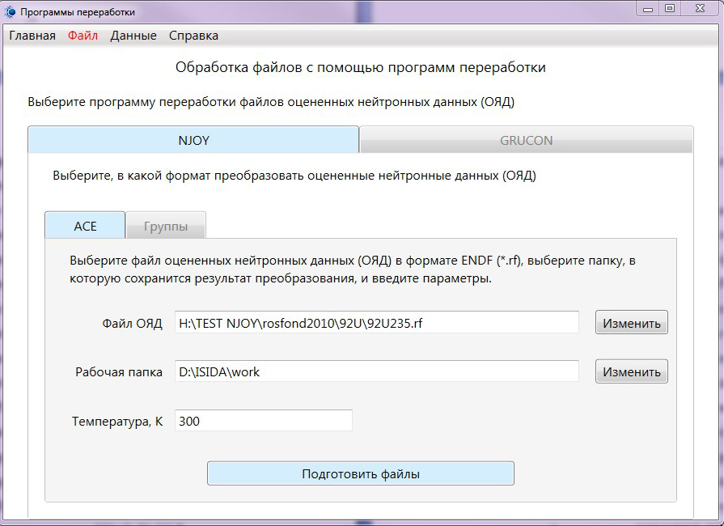Focus the Рабочая папка path field

pos(376,371)
